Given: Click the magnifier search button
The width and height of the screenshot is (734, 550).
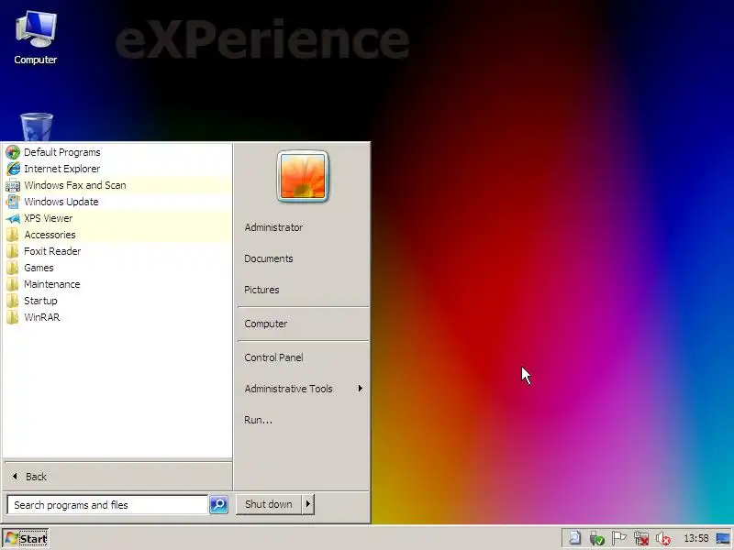Looking at the screenshot, I should (x=218, y=505).
